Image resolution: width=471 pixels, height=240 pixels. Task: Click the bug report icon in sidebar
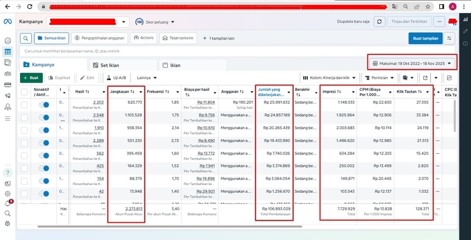pos(8,223)
